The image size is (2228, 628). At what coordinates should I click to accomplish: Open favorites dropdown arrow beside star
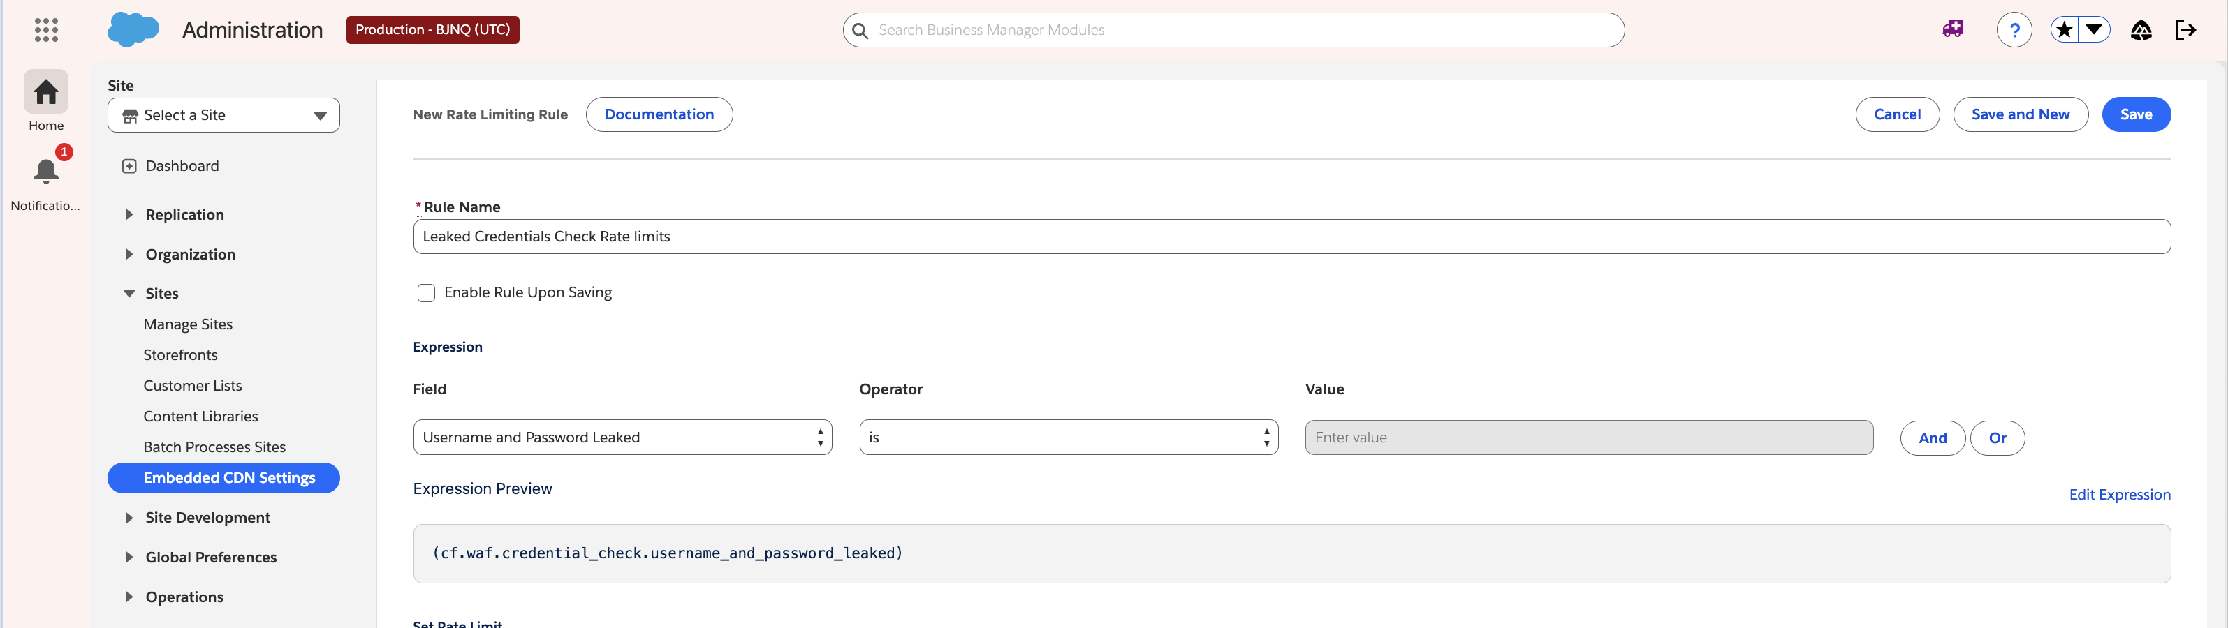click(2094, 30)
